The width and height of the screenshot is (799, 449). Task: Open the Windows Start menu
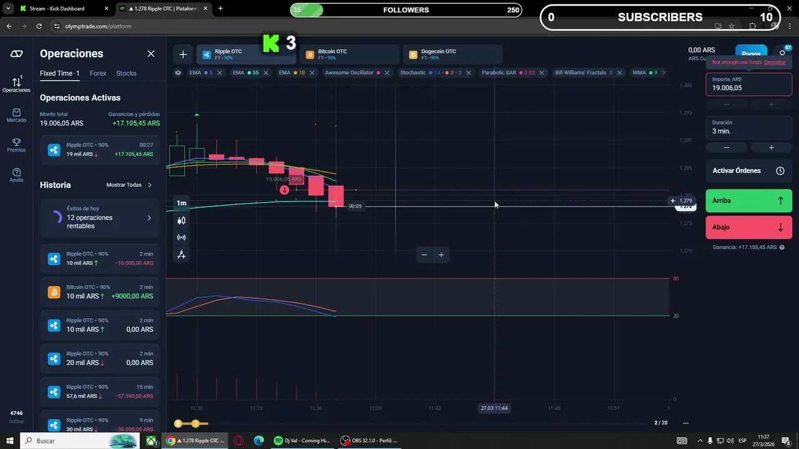tap(10, 441)
